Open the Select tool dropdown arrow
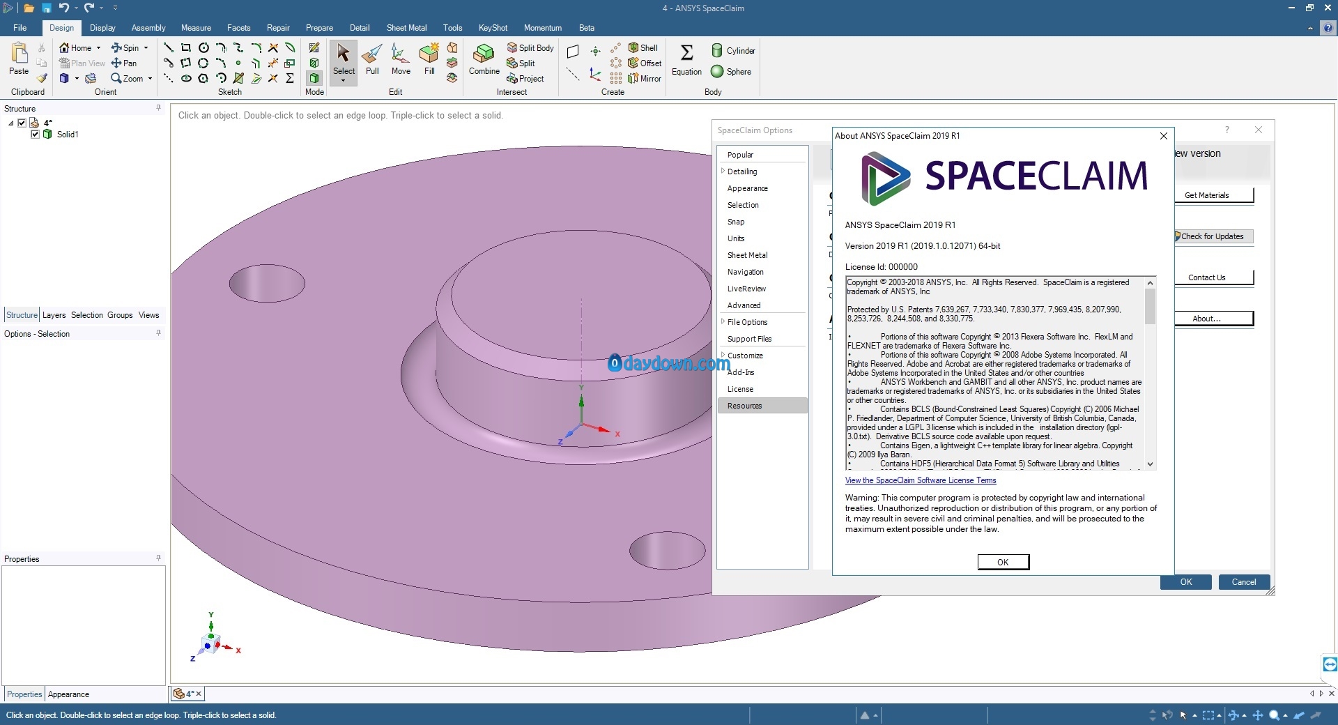Viewport: 1338px width, 725px height. (x=344, y=81)
